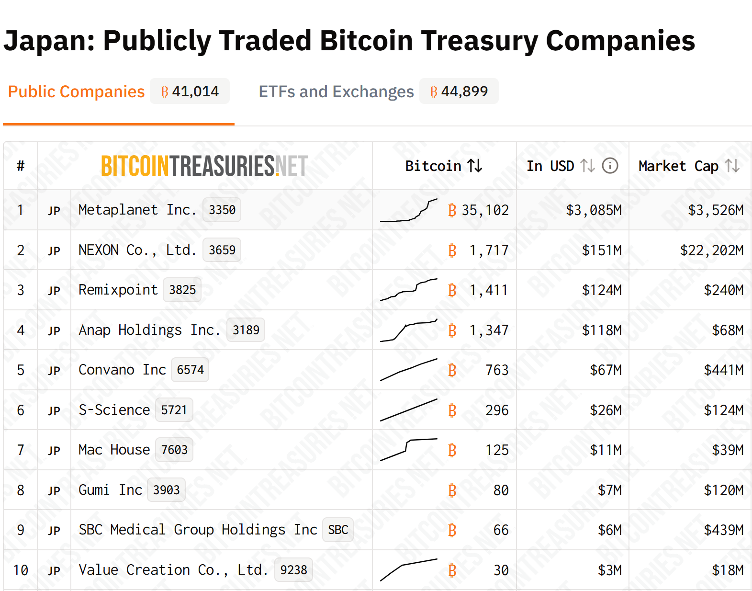Open the In USD info icon tooltip

pyautogui.click(x=610, y=166)
